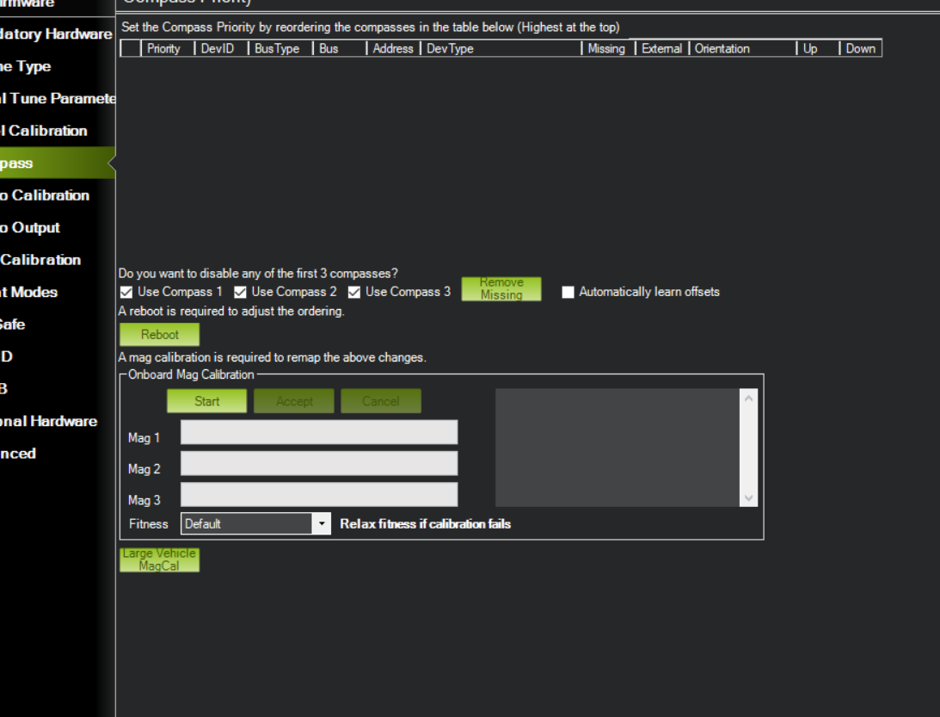Cancel the onboard mag calibration
The width and height of the screenshot is (940, 717).
[x=381, y=400]
